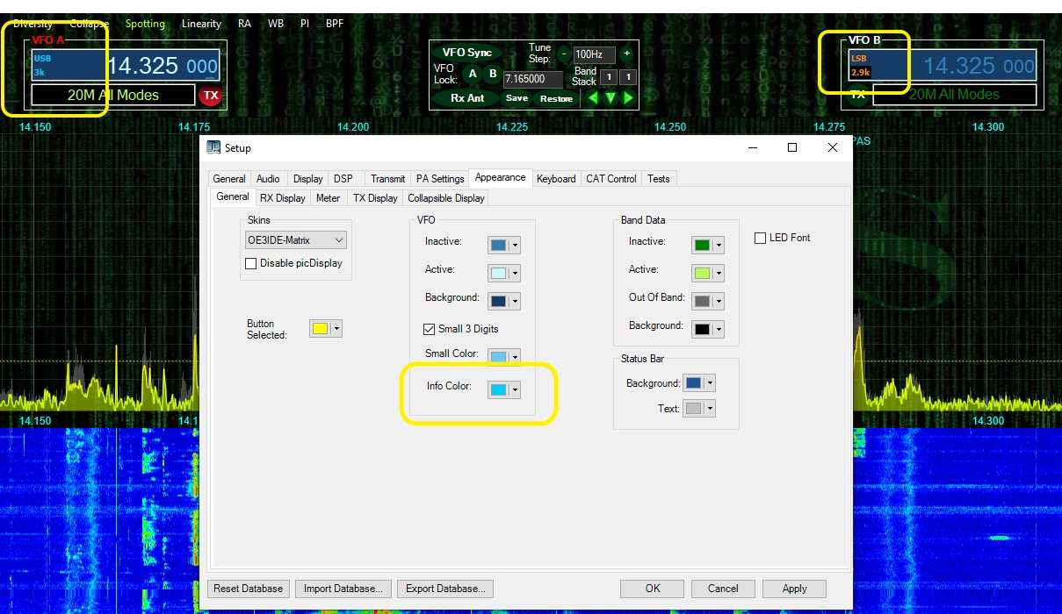Lock VFO A with the A button
The width and height of the screenshot is (1062, 614).
click(x=473, y=75)
